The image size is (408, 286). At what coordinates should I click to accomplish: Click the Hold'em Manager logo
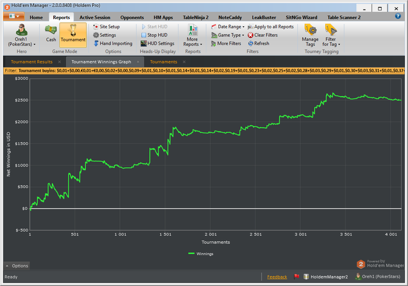tap(380, 264)
